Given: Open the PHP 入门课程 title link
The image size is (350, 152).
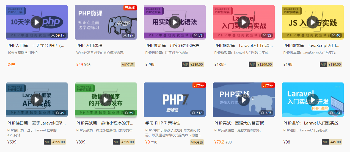Looking at the screenshot, I should tap(89, 46).
